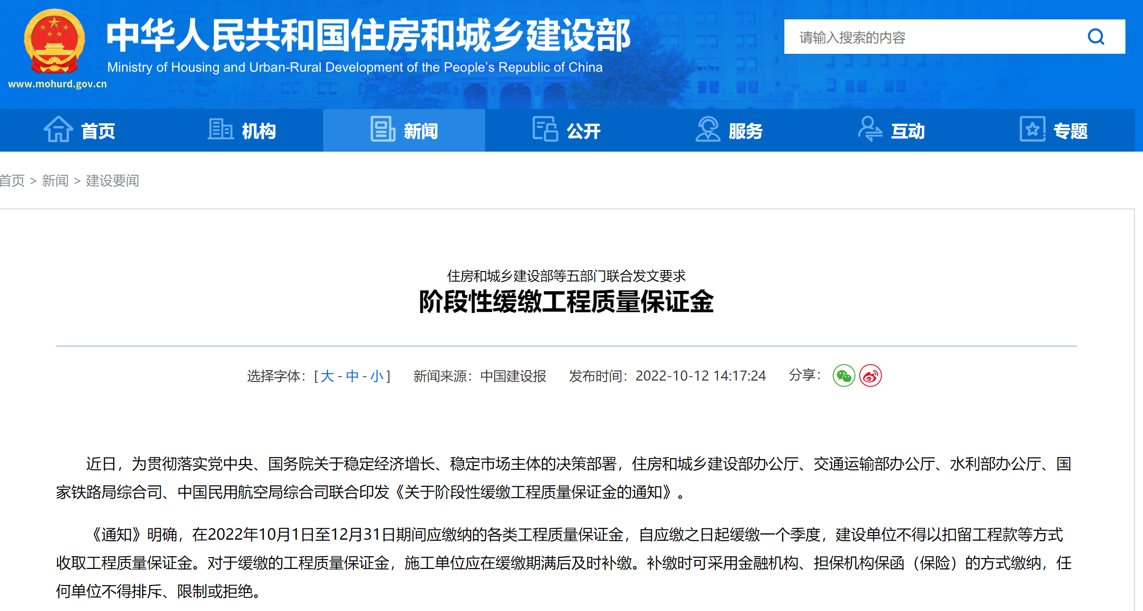This screenshot has width=1143, height=611.
Task: Click the 公开 documents icon
Action: coord(545,129)
